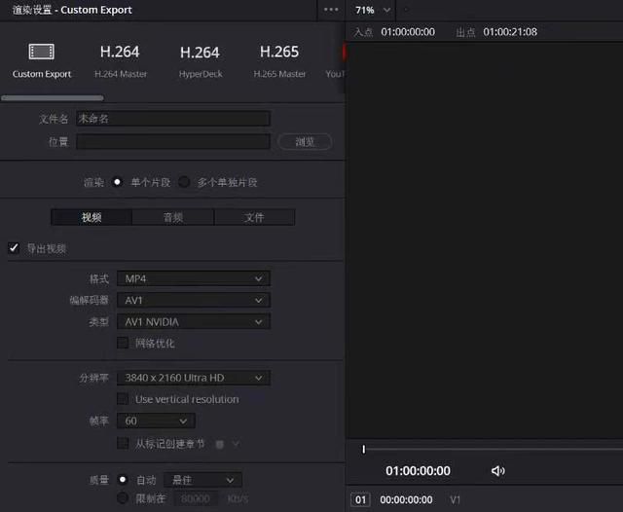Open the render settings three-dot options menu
623x512 pixels.
click(x=331, y=10)
